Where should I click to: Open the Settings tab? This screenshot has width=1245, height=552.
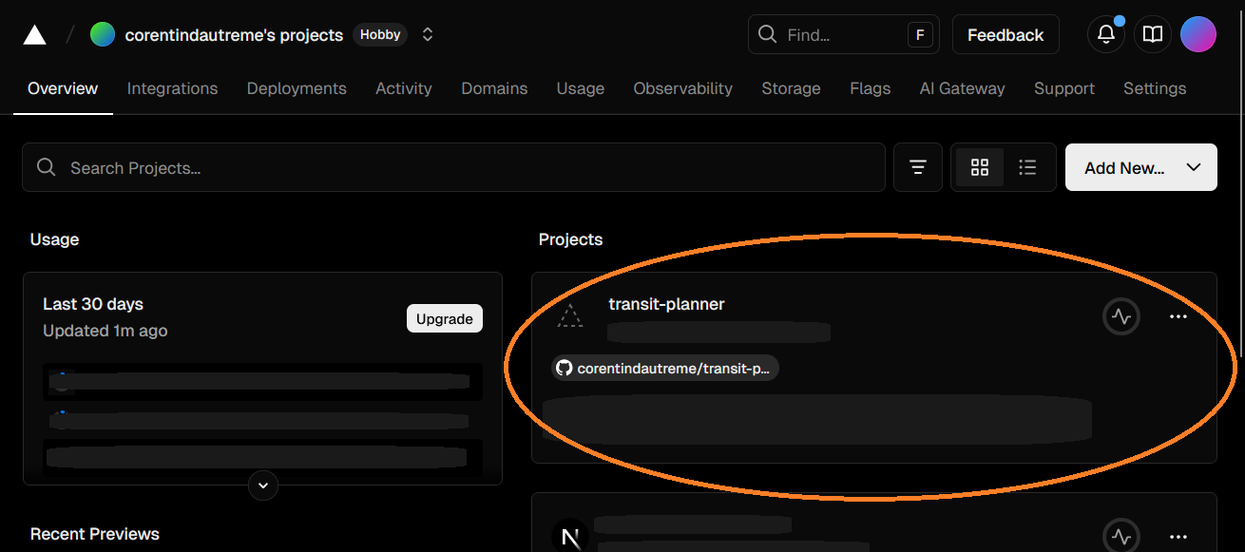click(x=1155, y=88)
